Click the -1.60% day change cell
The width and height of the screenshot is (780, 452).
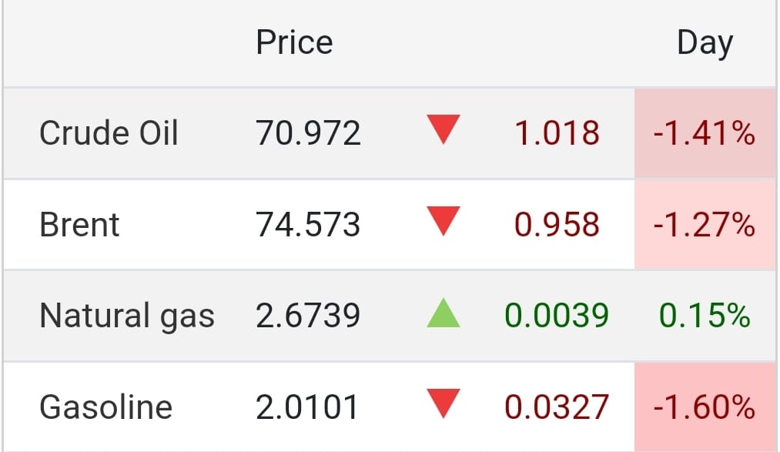pos(705,407)
